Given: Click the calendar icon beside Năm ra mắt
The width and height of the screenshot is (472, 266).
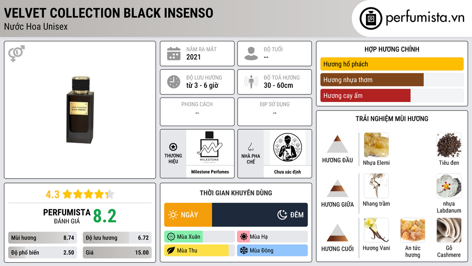Looking at the screenshot, I should [x=174, y=54].
